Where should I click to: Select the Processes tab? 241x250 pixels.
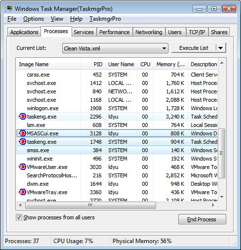click(56, 31)
